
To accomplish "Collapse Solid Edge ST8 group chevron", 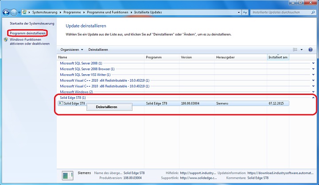I will (x=313, y=98).
